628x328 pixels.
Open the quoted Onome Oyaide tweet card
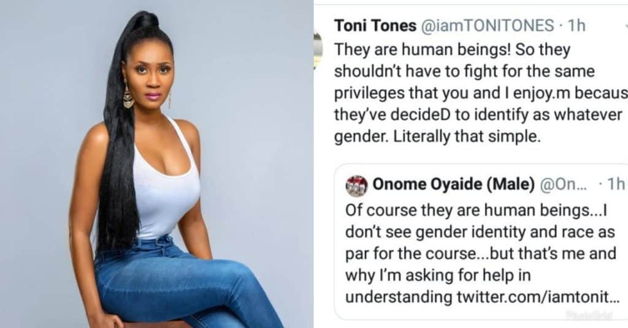click(481, 242)
